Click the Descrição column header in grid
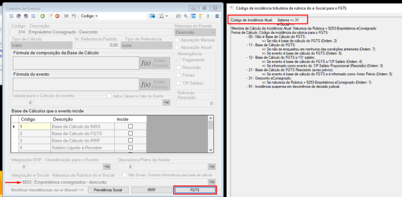This screenshot has width=402, height=197. (x=82, y=119)
